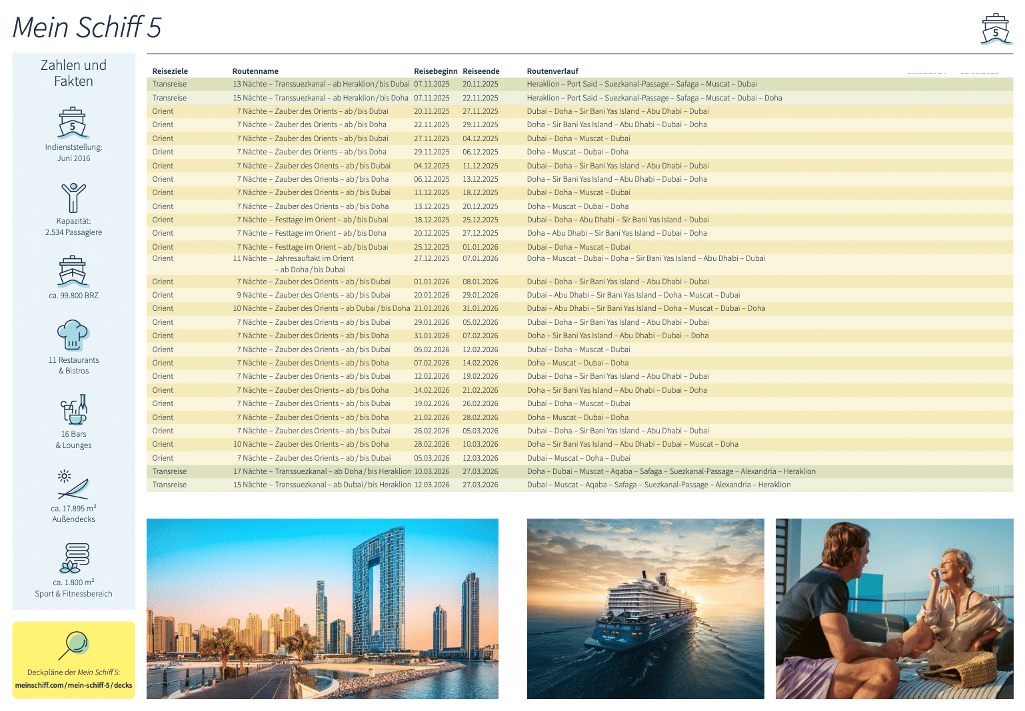Image resolution: width=1025 pixels, height=711 pixels.
Task: Click the magnifying glass deck plans icon
Action: point(73,645)
